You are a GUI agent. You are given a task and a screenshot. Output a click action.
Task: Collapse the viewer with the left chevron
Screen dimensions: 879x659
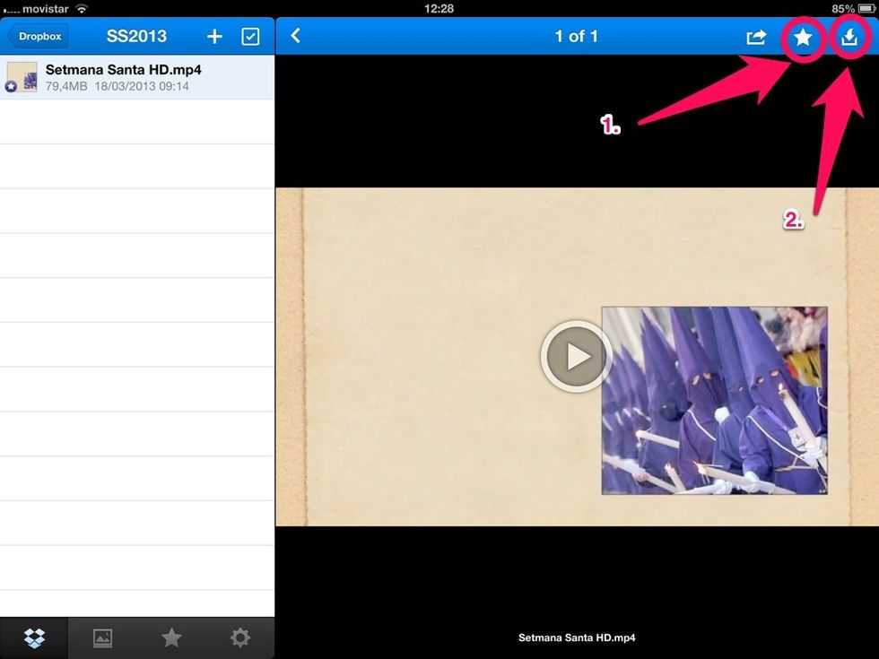pyautogui.click(x=295, y=36)
